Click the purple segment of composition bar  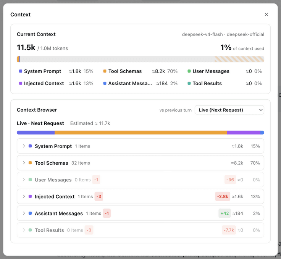pyautogui.click(x=244, y=133)
